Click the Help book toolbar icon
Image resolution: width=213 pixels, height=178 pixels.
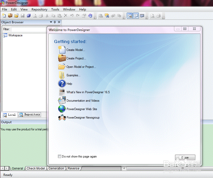(x=90, y=16)
